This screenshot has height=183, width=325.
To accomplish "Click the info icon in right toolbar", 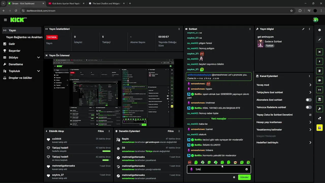I will pyautogui.click(x=319, y=30).
